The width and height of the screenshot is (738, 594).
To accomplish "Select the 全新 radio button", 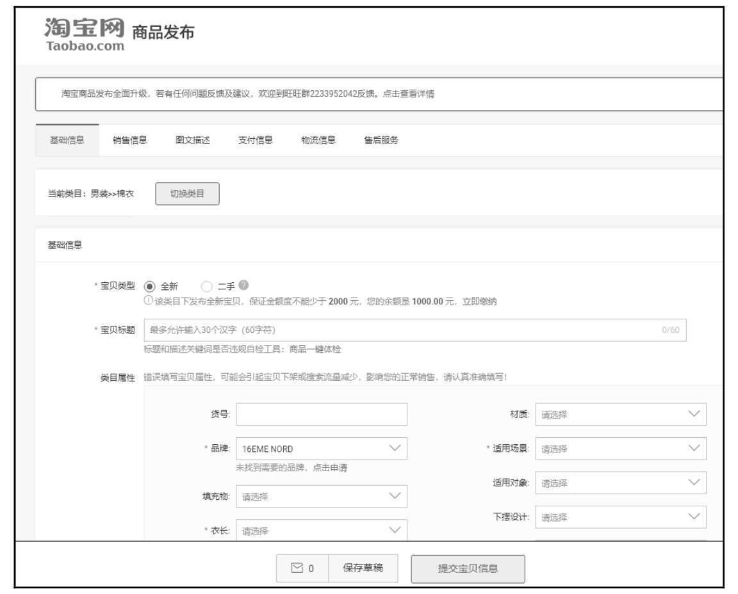I will (149, 287).
